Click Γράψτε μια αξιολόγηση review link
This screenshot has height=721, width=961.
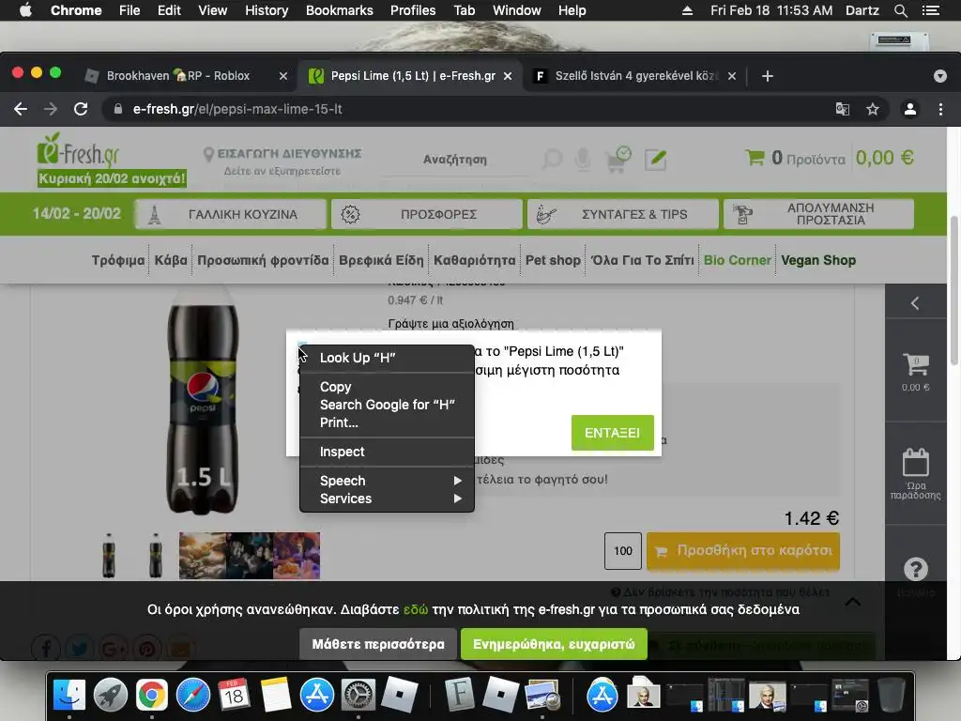(x=451, y=323)
